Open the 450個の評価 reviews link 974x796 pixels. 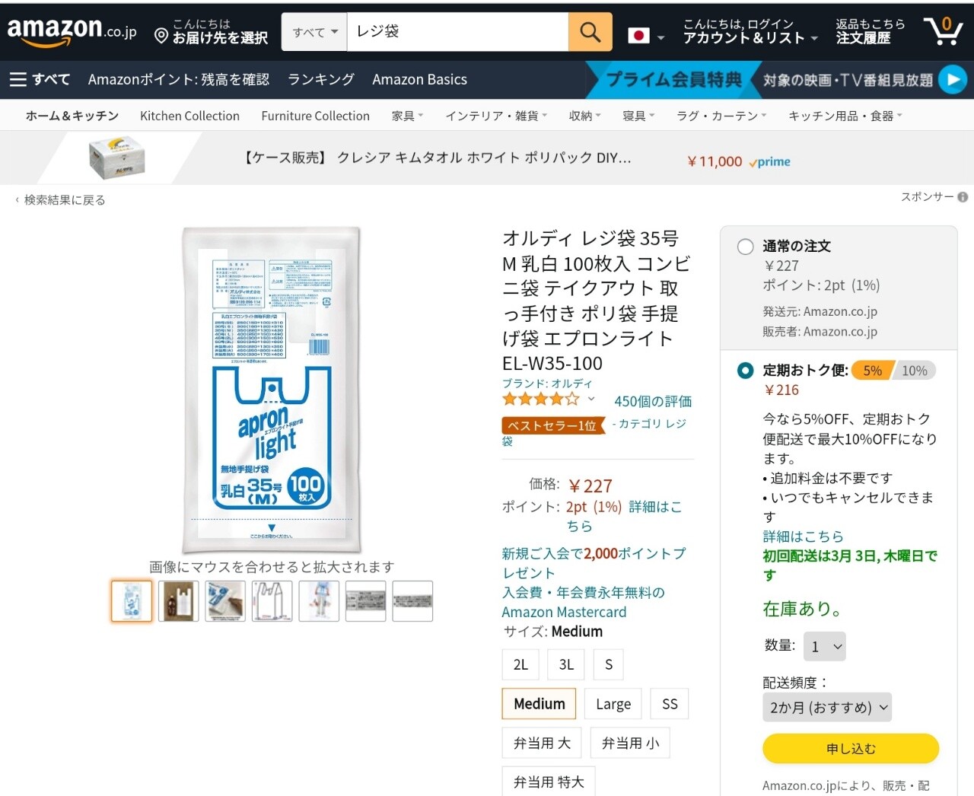coord(653,401)
